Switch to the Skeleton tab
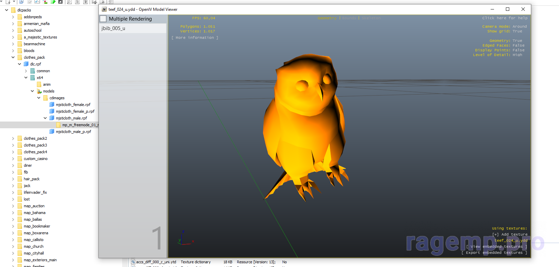The height and width of the screenshot is (267, 559). (x=371, y=18)
